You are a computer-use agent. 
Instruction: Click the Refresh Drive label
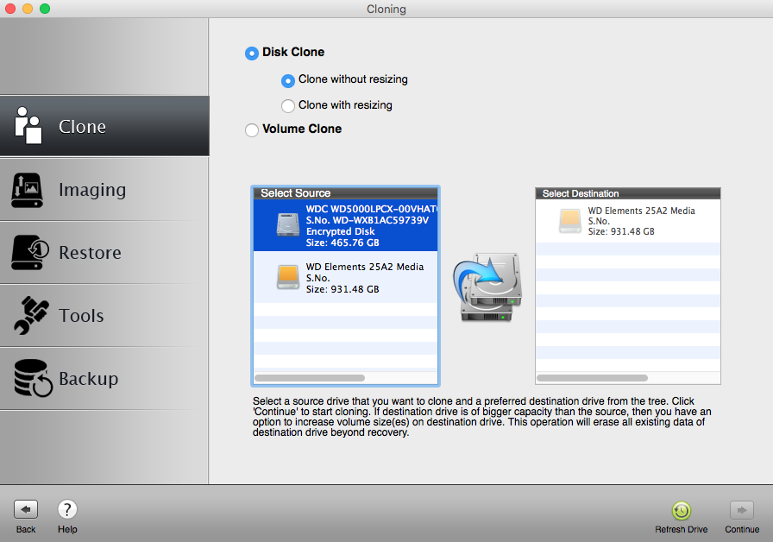pos(682,529)
